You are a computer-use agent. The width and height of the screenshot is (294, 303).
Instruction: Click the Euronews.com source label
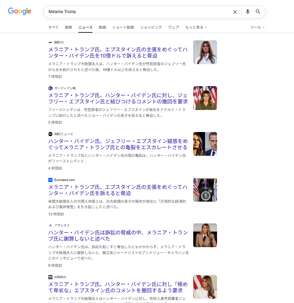point(65,180)
